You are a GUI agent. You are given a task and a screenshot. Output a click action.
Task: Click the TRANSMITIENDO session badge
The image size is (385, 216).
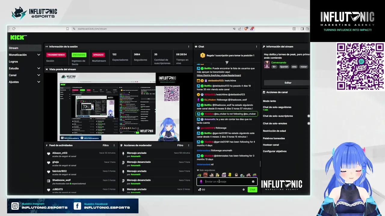click(56, 55)
